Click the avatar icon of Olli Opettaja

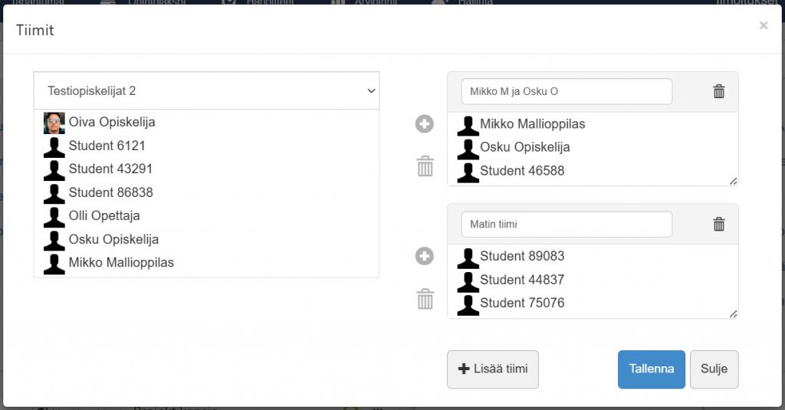point(54,216)
